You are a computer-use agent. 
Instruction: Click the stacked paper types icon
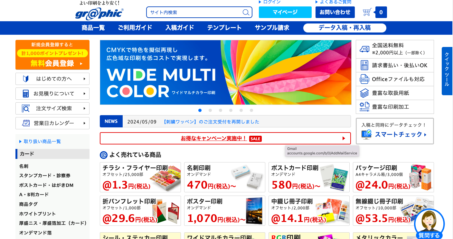click(364, 93)
